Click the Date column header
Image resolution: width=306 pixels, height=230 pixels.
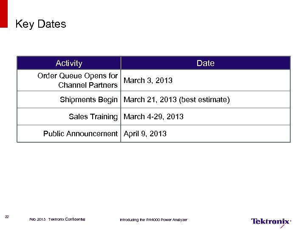coord(205,63)
